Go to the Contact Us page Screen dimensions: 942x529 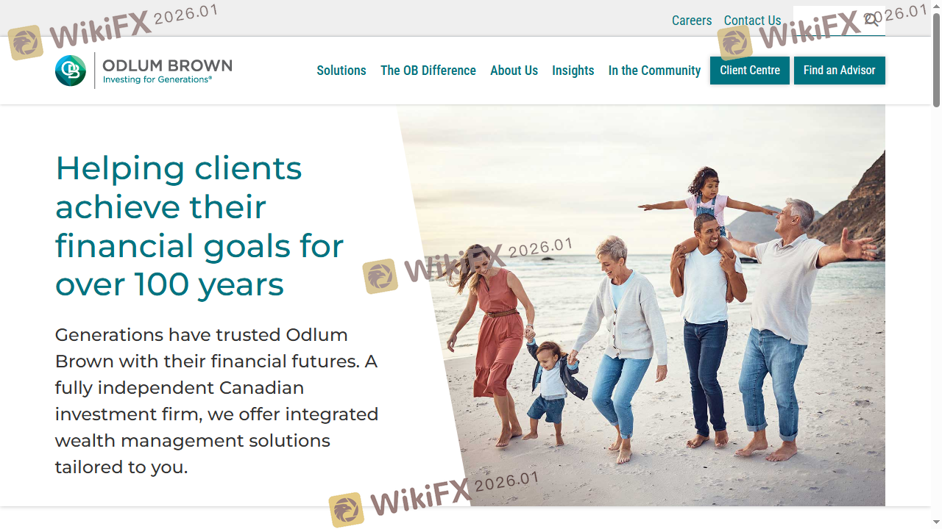tap(752, 21)
